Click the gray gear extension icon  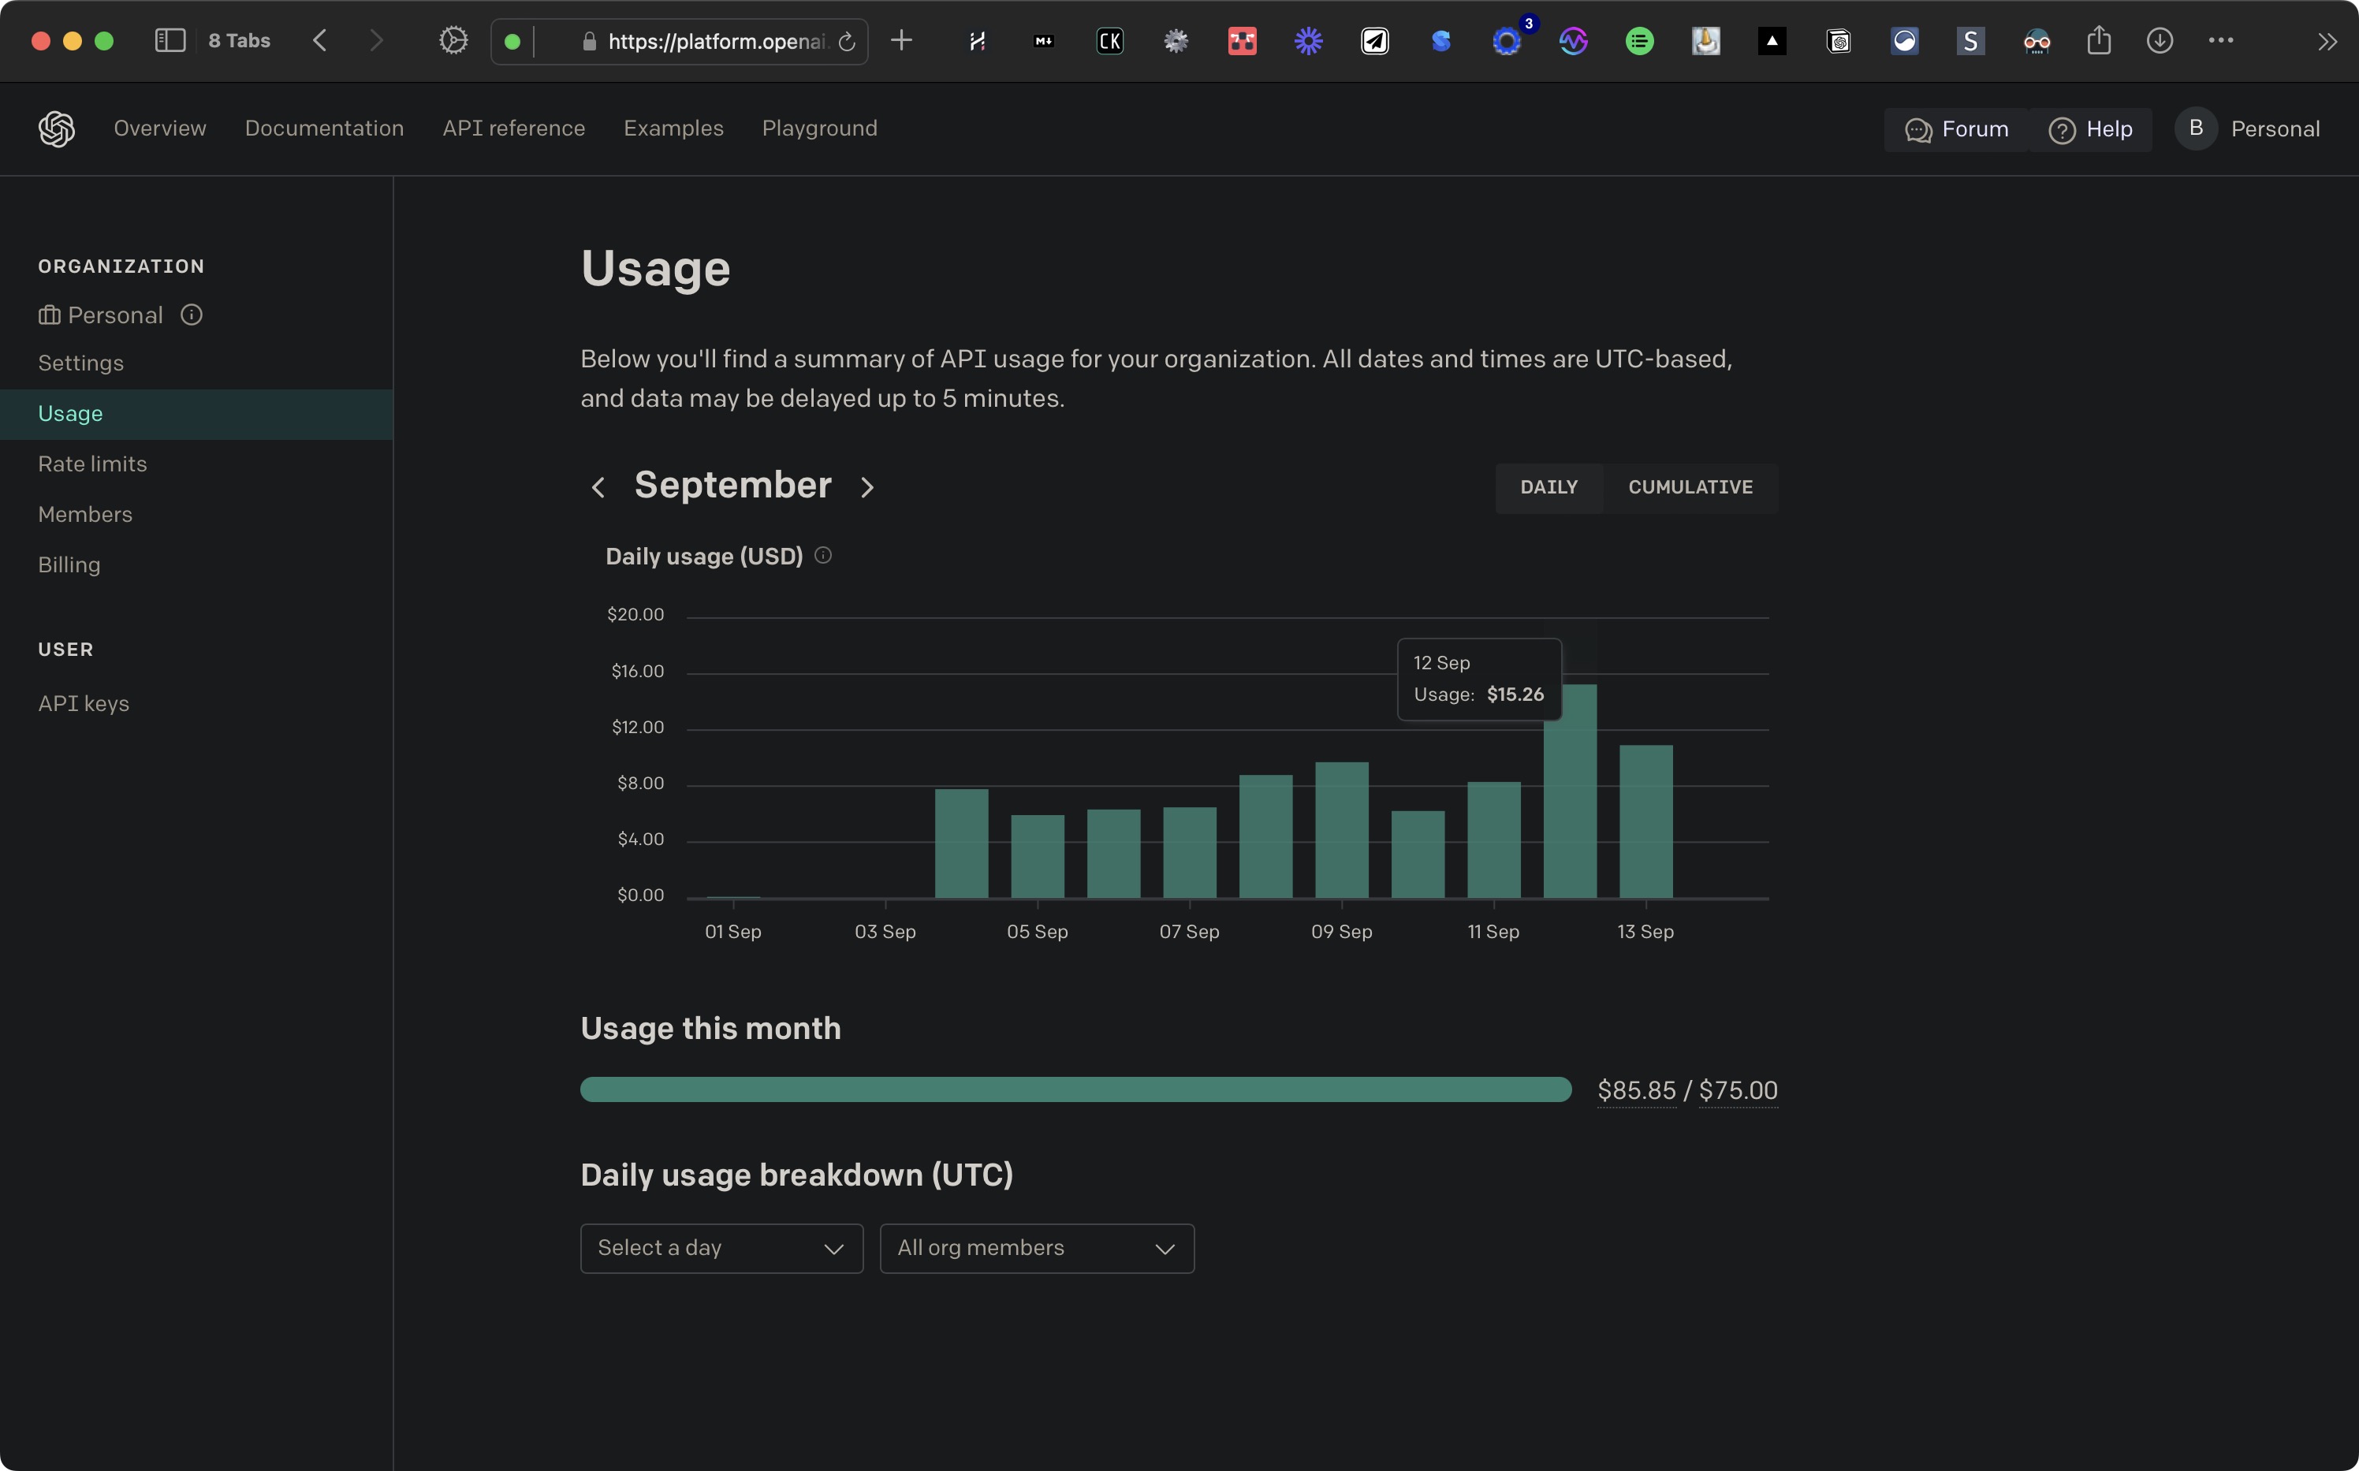tap(1176, 41)
